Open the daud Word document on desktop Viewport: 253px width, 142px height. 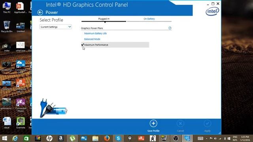[x=7, y=123]
